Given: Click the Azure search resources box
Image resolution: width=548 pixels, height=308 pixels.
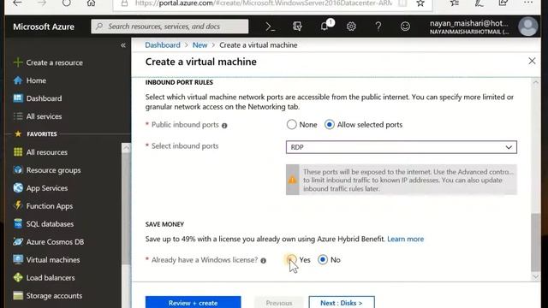Looking at the screenshot, I should (x=170, y=27).
